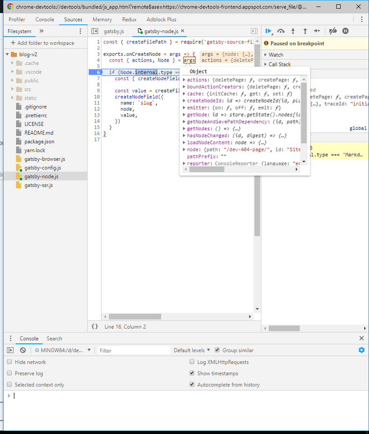The image size is (369, 434).
Task: Open gatsby-config.js in file tree
Action: click(x=42, y=168)
